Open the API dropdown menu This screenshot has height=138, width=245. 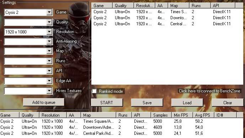[x=28, y=71]
